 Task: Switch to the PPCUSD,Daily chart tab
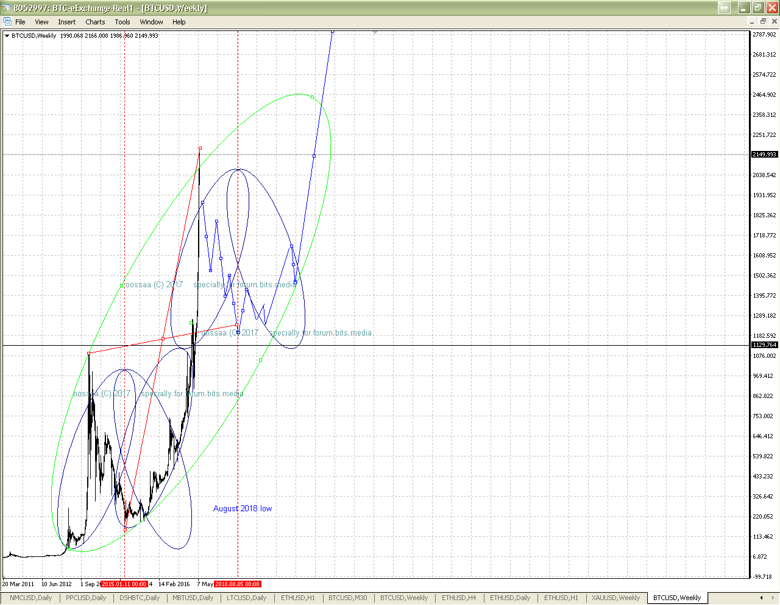tap(86, 598)
